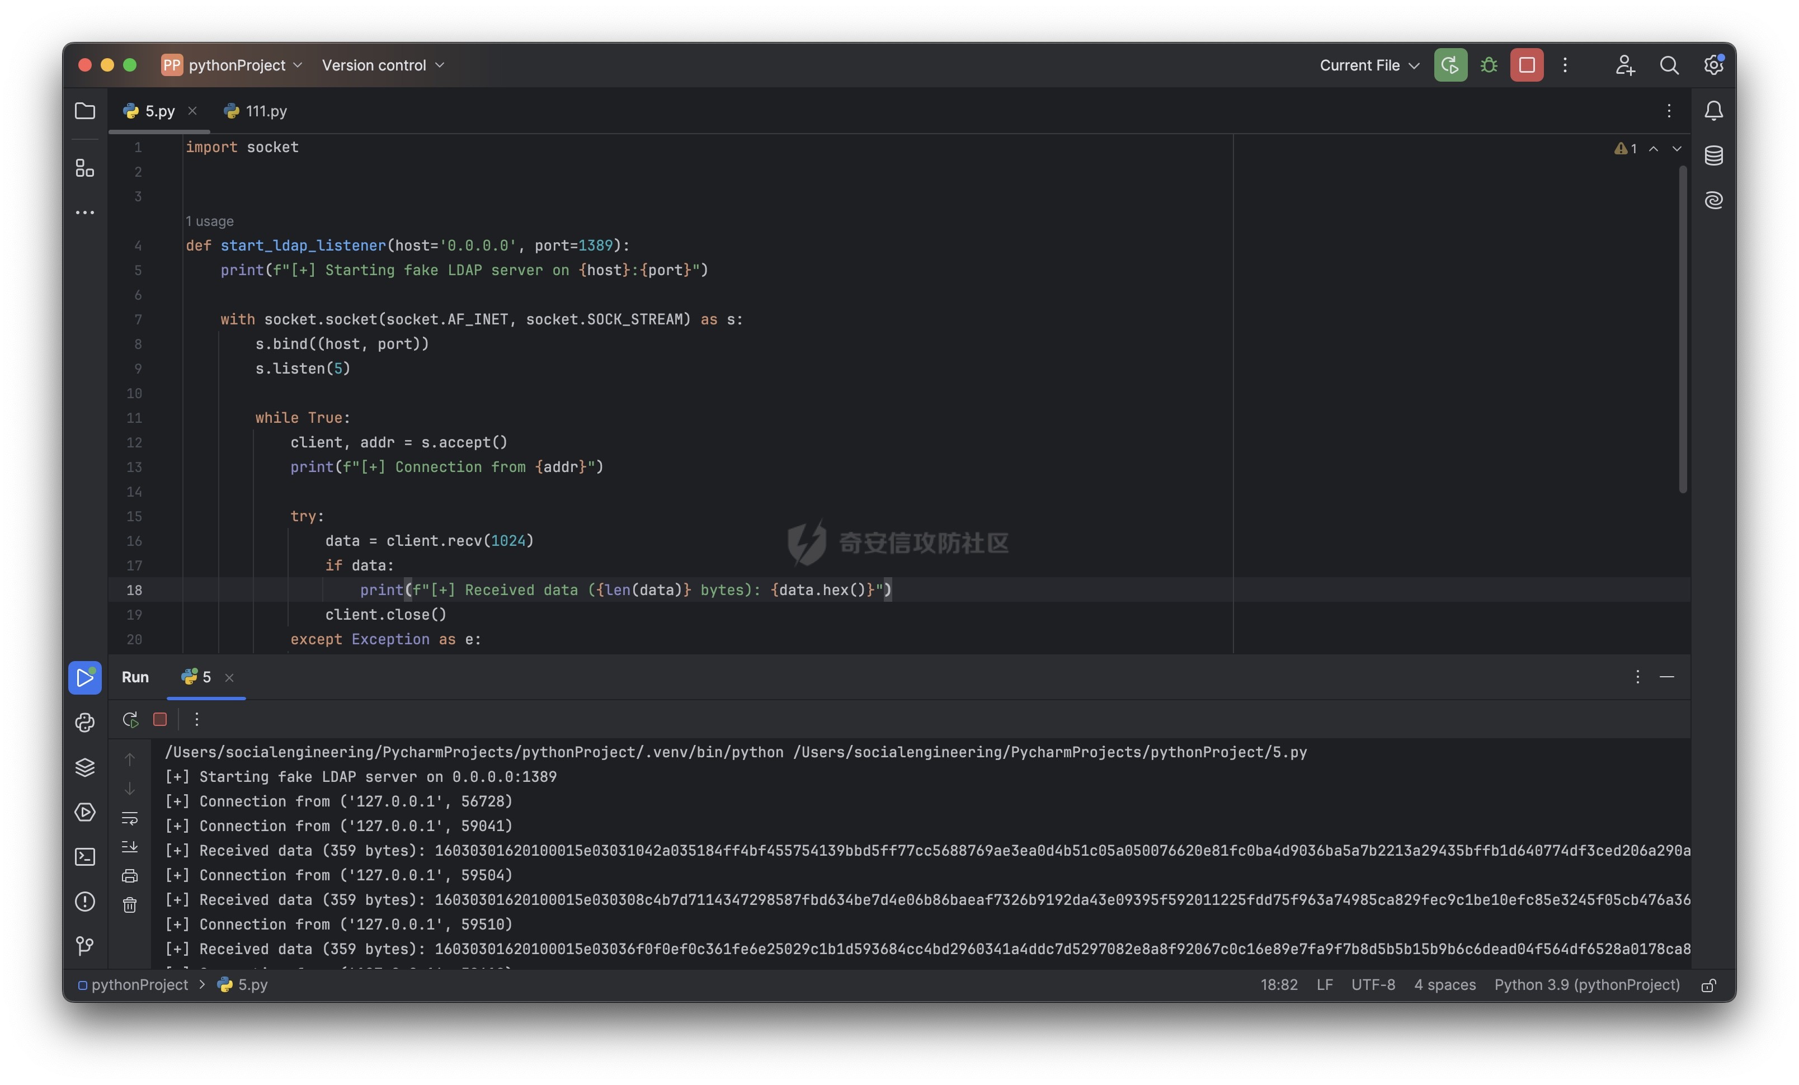Clear all console output with the trash icon
Image resolution: width=1799 pixels, height=1085 pixels.
click(x=129, y=905)
